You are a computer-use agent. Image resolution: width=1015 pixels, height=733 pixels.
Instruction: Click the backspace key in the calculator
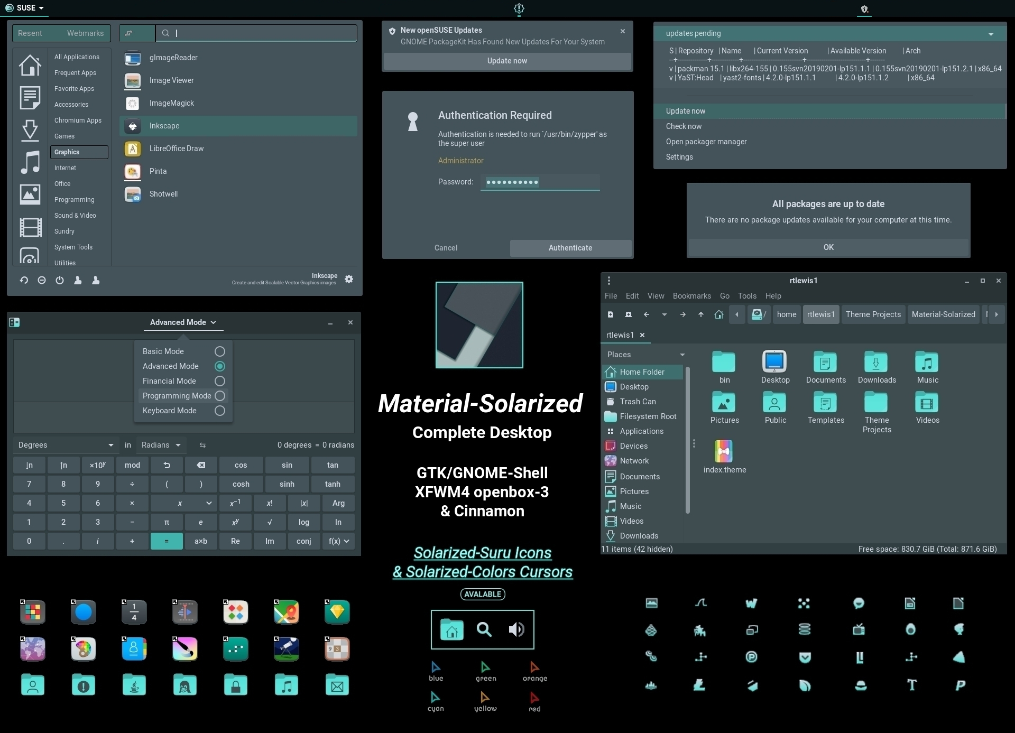click(x=201, y=465)
